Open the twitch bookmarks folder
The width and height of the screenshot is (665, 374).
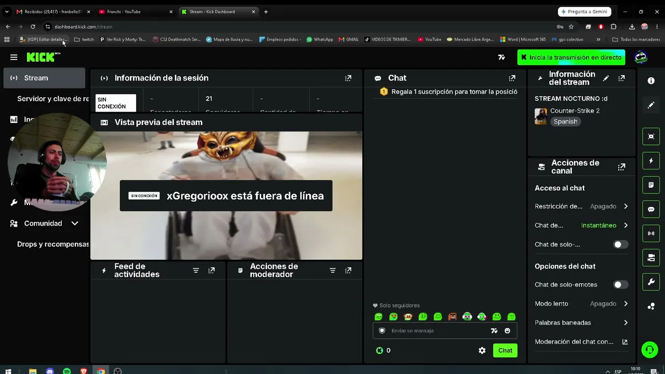click(x=84, y=39)
